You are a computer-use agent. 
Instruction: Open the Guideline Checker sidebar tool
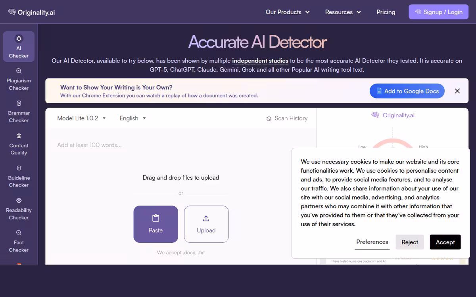(19, 177)
